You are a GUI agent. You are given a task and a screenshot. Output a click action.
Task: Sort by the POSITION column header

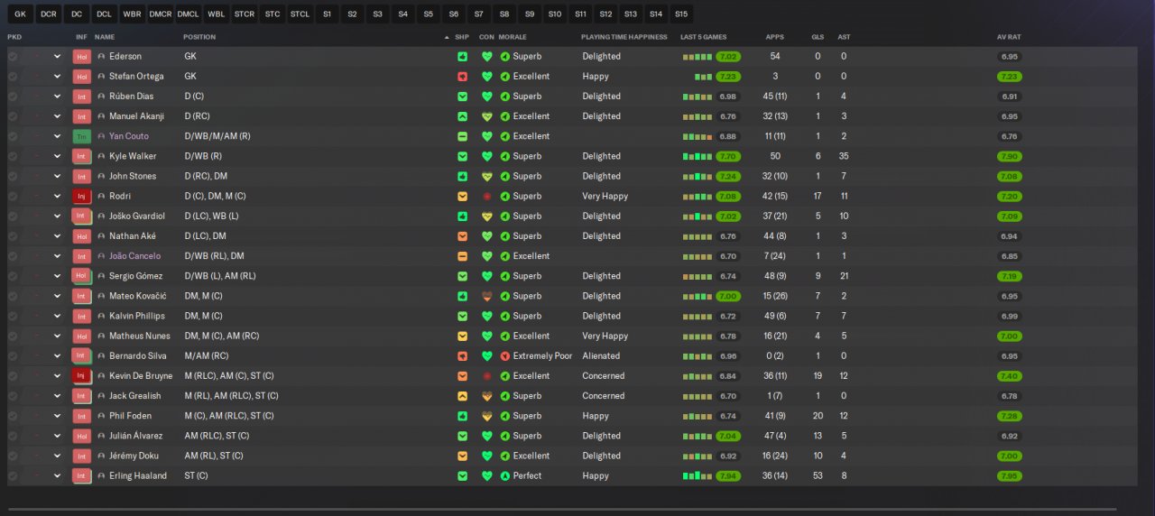[x=199, y=37]
